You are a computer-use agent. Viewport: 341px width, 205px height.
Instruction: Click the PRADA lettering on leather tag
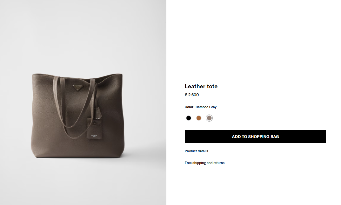94,136
